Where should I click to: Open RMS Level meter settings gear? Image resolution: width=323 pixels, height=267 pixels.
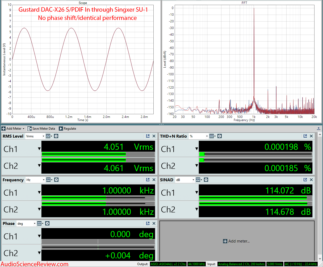tap(56, 136)
